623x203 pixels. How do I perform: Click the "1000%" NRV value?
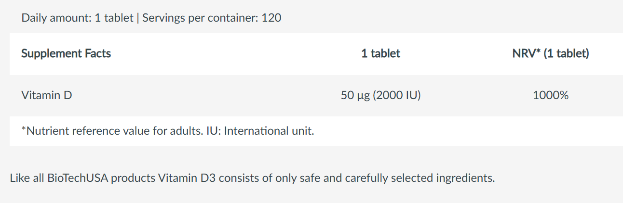(x=550, y=95)
